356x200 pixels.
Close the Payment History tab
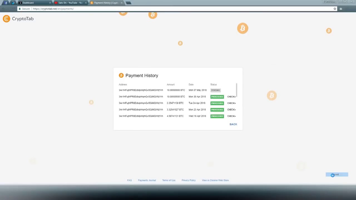pos(122,3)
